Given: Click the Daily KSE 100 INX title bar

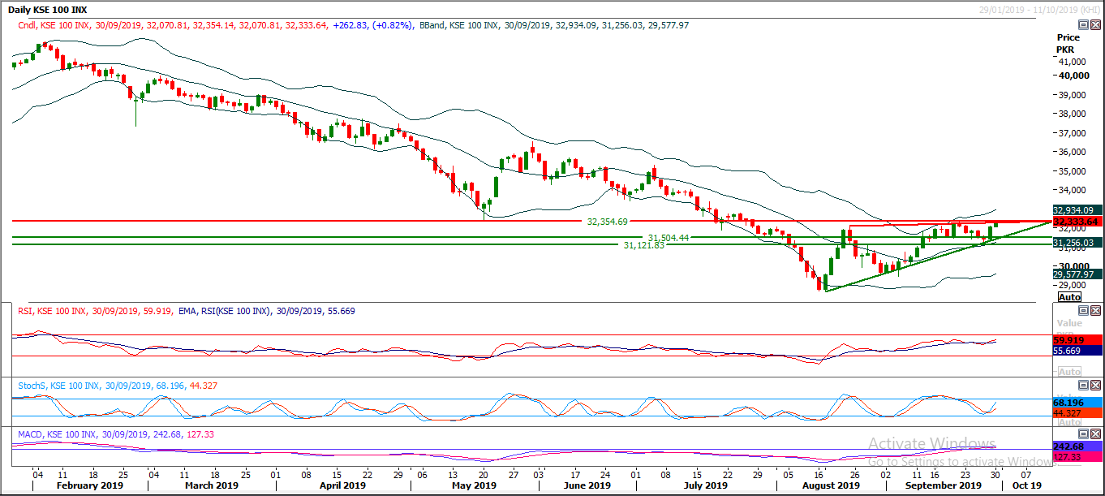Looking at the screenshot, I should pos(49,8).
